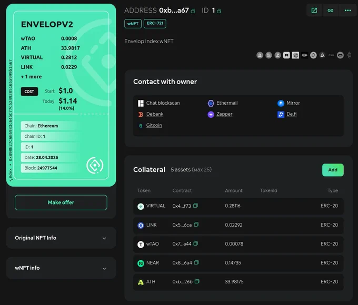Image resolution: width=358 pixels, height=305 pixels.
Task: Select the wNFT tag badge
Action: pyautogui.click(x=133, y=24)
